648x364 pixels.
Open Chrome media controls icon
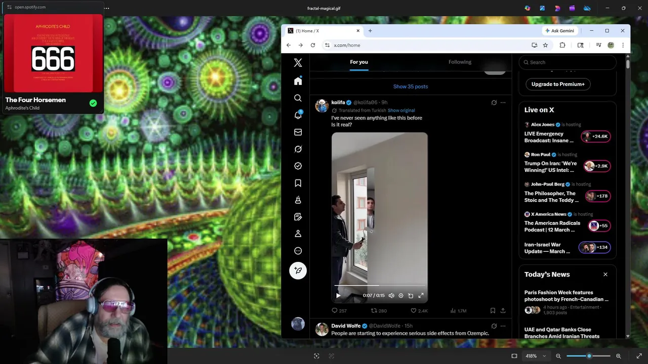(599, 45)
